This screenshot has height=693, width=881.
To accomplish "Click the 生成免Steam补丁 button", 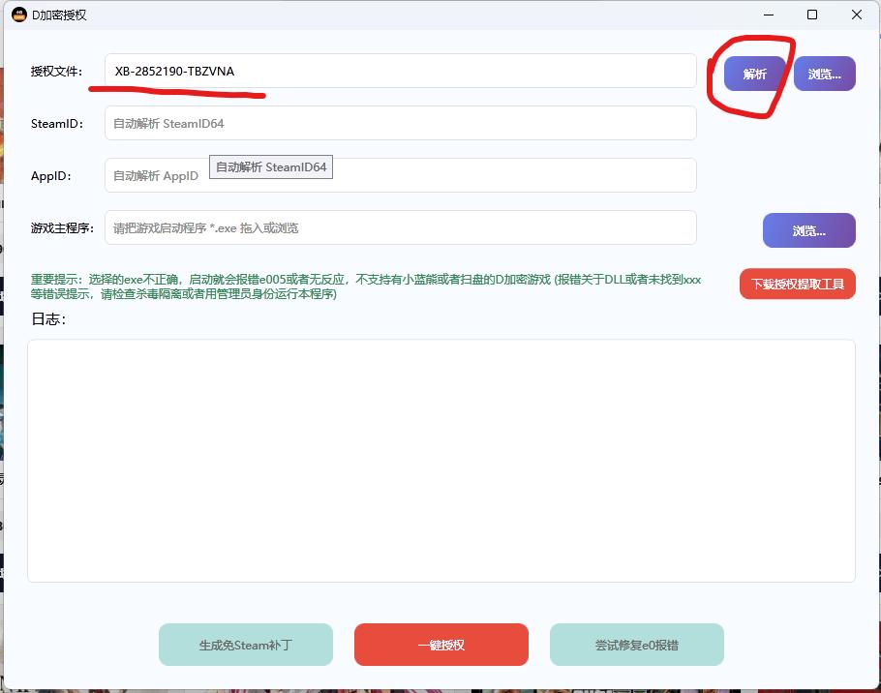I will (x=245, y=645).
